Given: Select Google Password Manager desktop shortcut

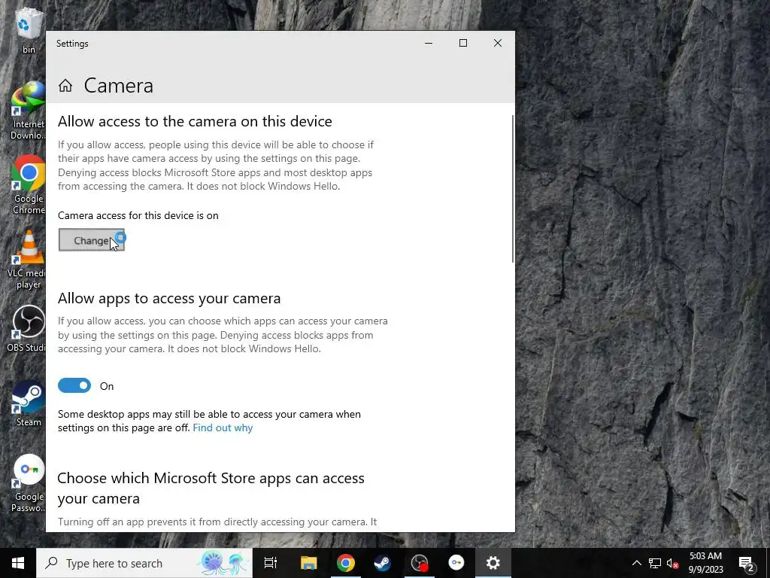Looking at the screenshot, I should pos(29,484).
